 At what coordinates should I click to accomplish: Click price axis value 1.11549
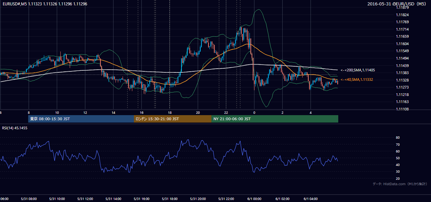point(402,51)
